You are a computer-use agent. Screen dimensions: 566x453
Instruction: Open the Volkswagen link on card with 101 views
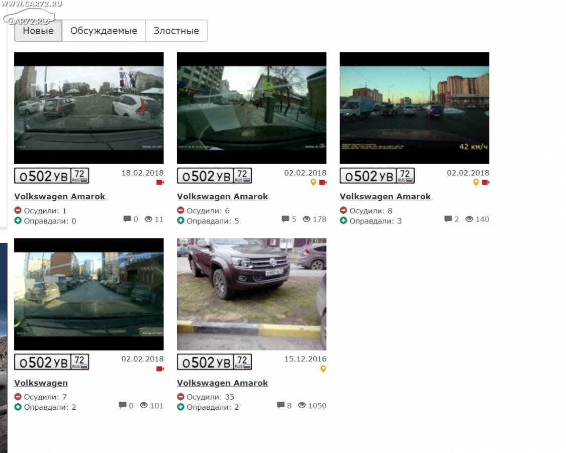click(41, 383)
